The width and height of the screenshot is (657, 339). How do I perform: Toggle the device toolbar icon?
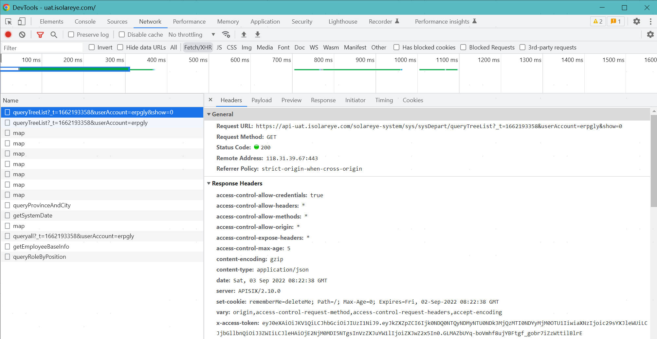(22, 22)
